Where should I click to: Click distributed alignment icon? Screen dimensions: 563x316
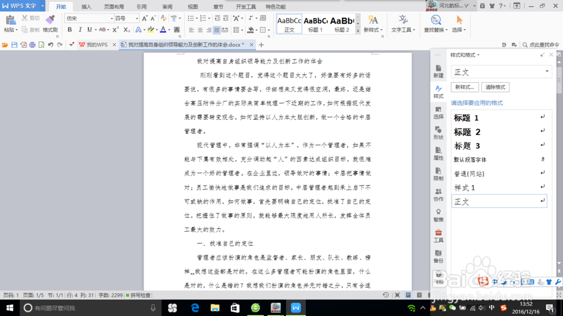coord(225,30)
